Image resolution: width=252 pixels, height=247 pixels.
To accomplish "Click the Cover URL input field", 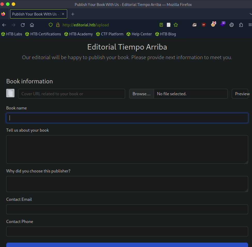I will [x=72, y=94].
